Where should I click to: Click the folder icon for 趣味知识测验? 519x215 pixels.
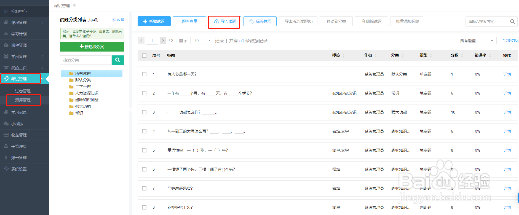click(71, 100)
